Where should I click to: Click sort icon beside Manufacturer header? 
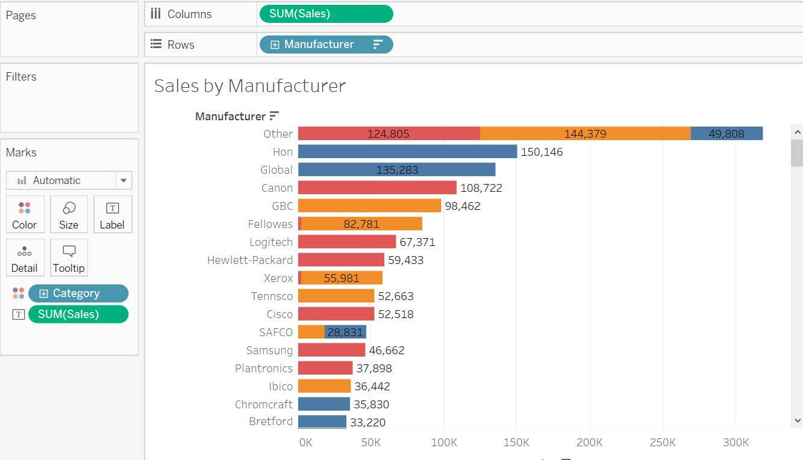274,115
